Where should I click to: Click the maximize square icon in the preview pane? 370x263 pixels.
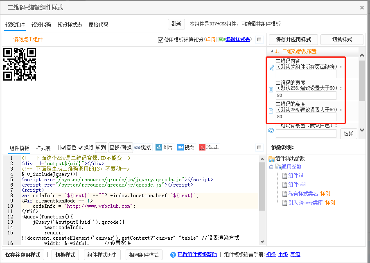pos(259,39)
